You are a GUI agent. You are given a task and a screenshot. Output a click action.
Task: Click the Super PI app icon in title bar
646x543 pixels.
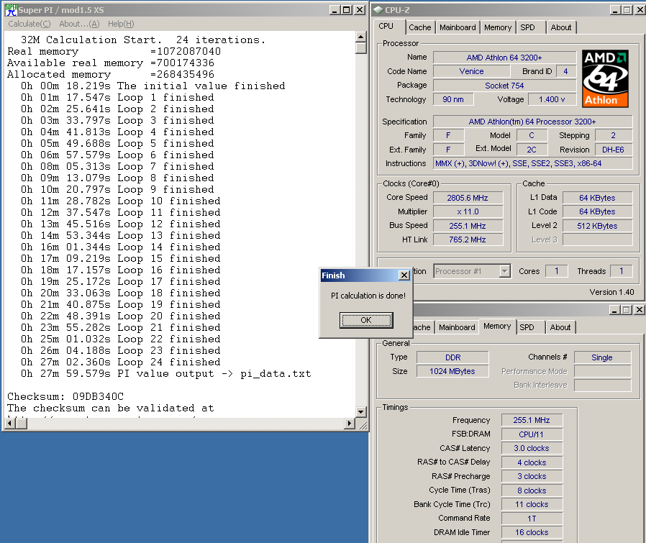click(11, 10)
